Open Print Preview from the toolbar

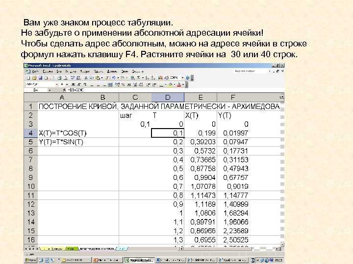click(65, 78)
